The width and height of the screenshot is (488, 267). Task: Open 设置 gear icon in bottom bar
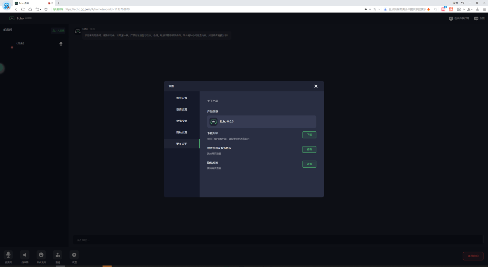pos(74,255)
